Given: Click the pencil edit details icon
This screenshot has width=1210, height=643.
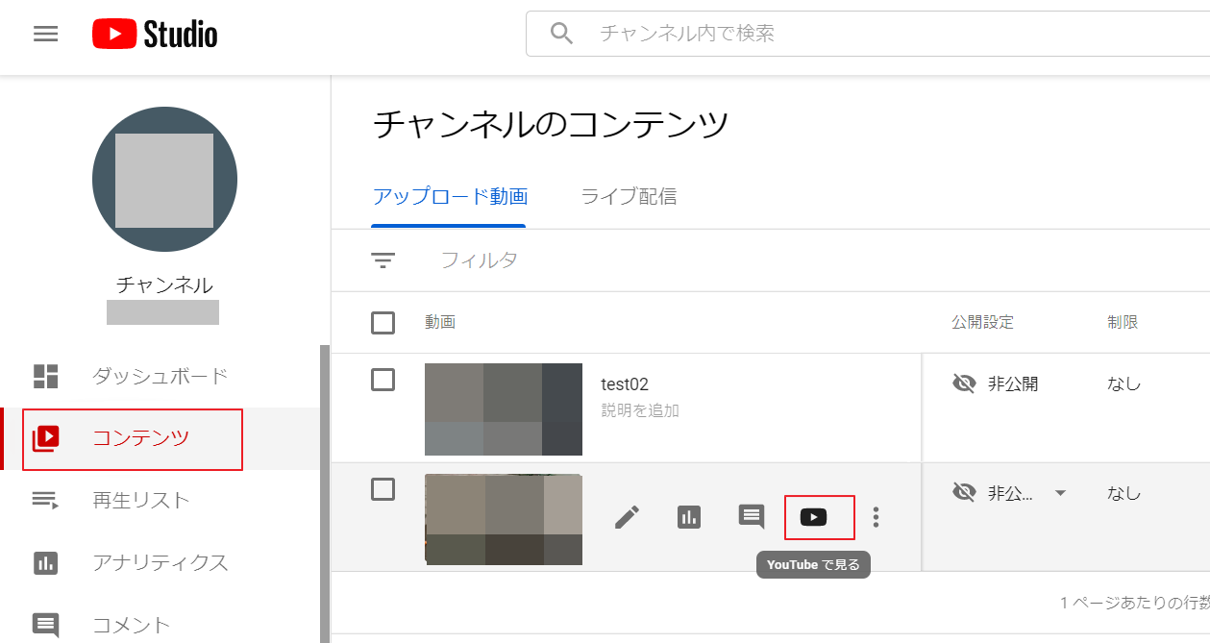Looking at the screenshot, I should 627,517.
